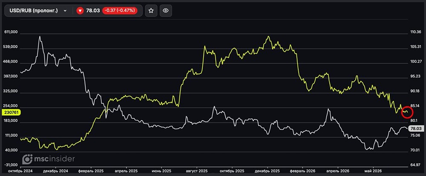Click the 539,000 left axis label
426x176 pixels.
click(11, 47)
